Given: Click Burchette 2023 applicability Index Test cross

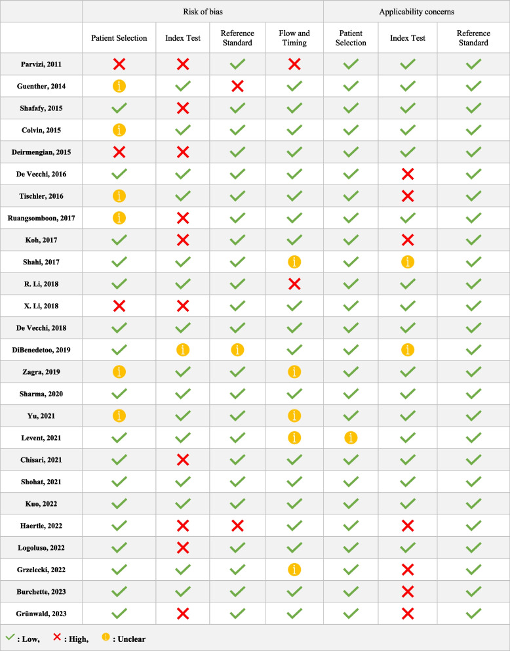Looking at the screenshot, I should click(x=407, y=592).
